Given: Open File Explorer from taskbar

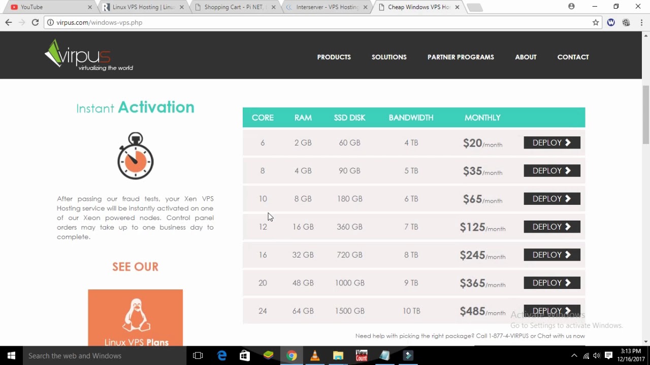Looking at the screenshot, I should (x=338, y=355).
